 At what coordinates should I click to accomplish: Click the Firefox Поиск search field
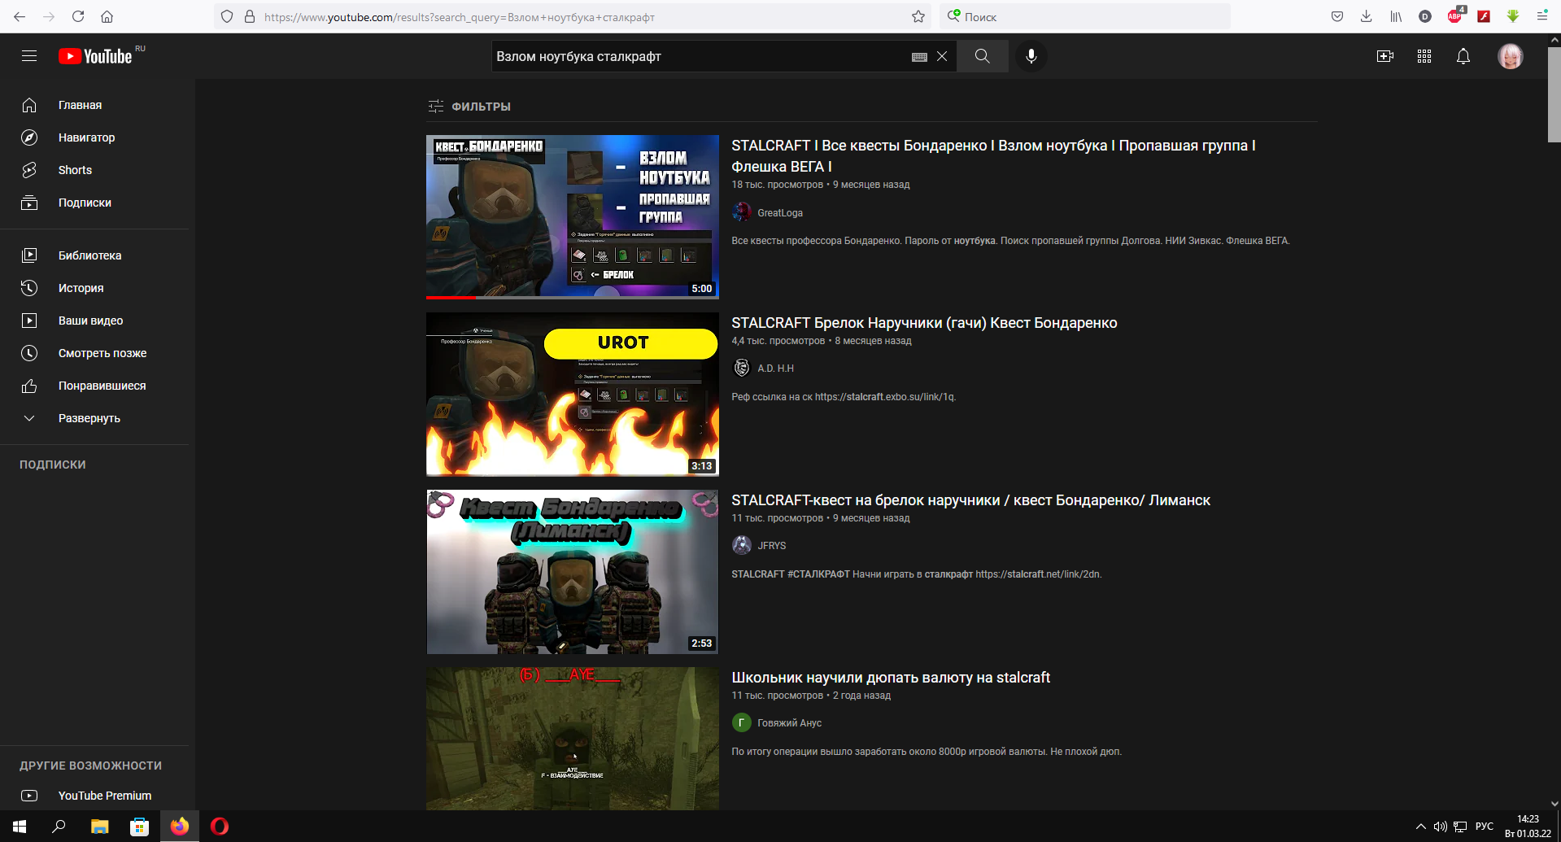point(1086,17)
